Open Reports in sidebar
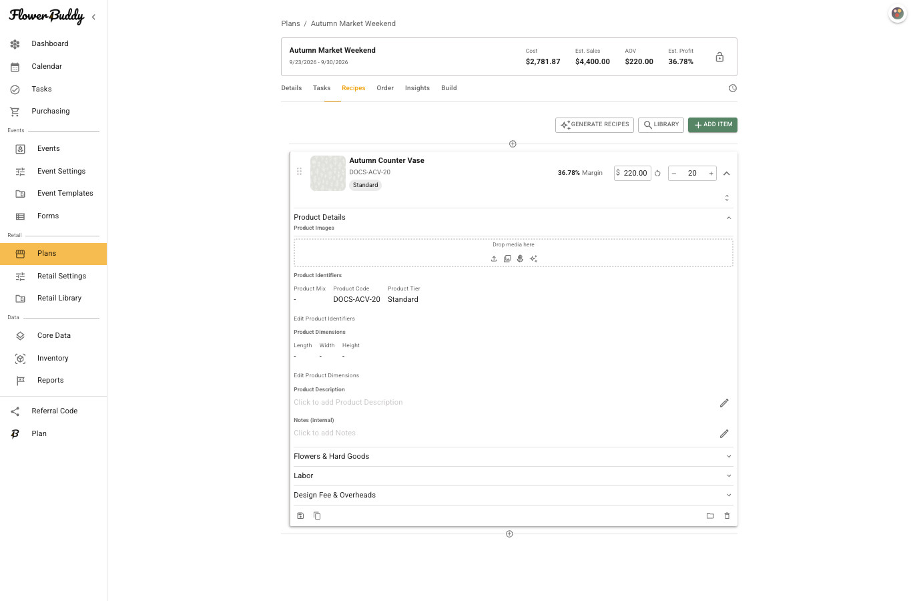The width and height of the screenshot is (911, 601). click(53, 381)
